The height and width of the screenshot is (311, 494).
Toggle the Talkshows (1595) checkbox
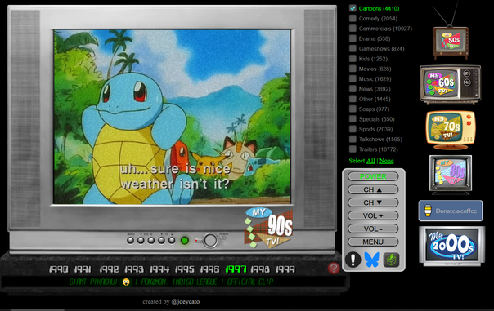pyautogui.click(x=353, y=140)
